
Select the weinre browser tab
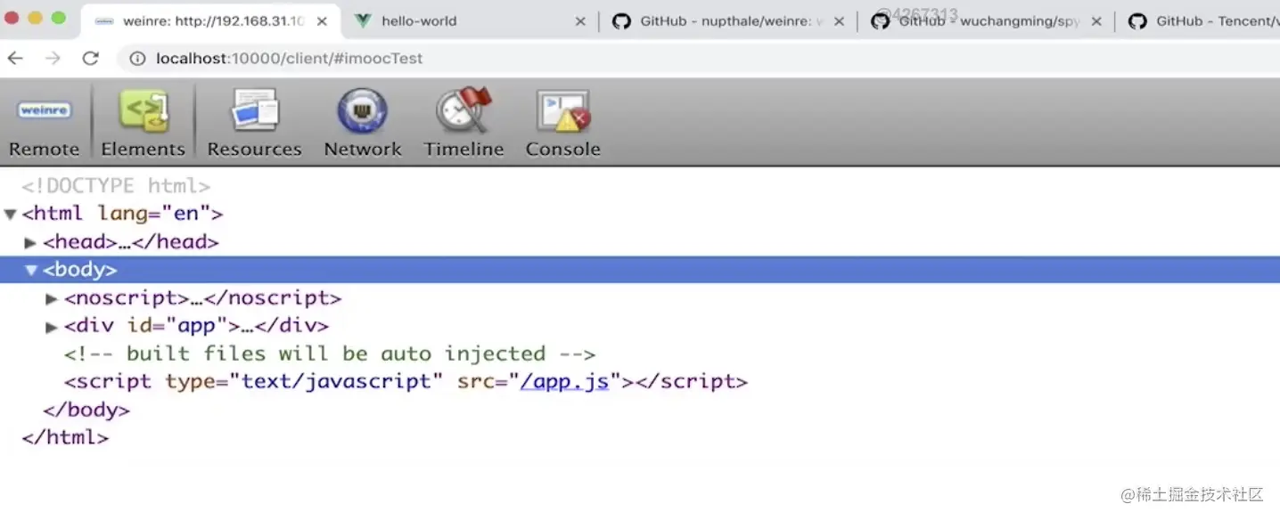(x=209, y=21)
